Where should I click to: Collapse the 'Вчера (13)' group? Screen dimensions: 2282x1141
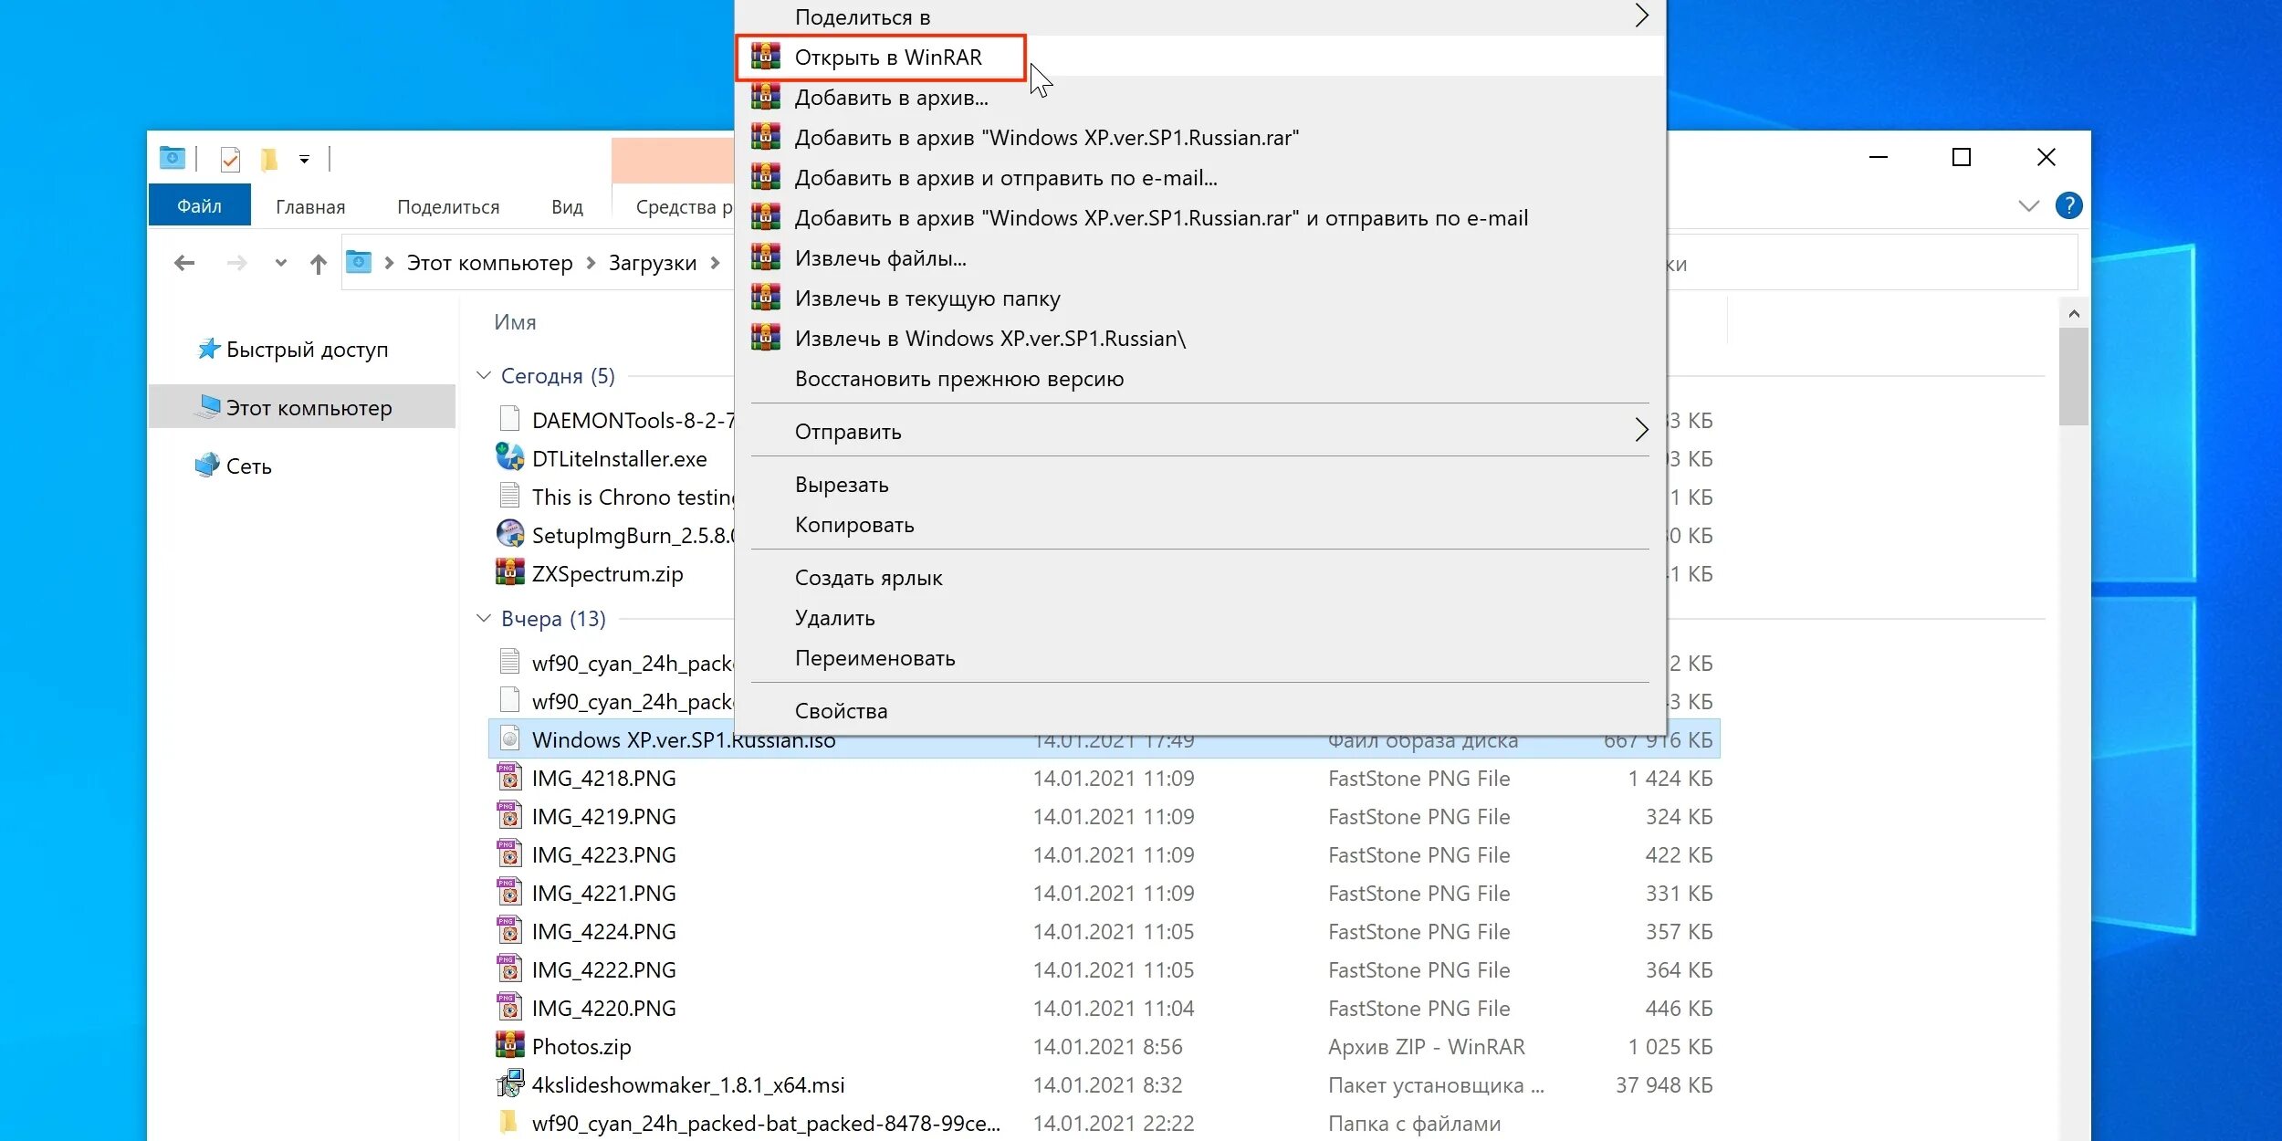[x=484, y=618]
